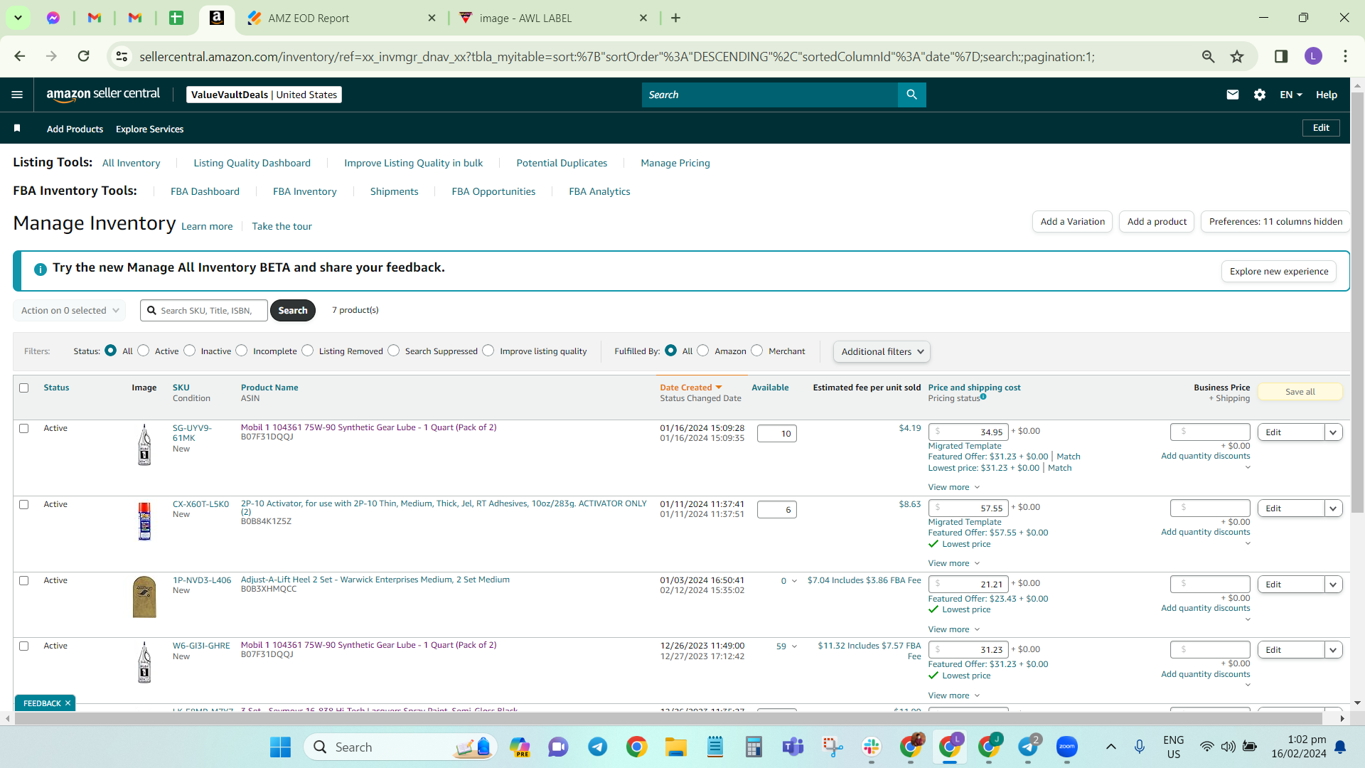
Task: Check the box for SKU W6-GI3I-GHRE
Action: [24, 646]
